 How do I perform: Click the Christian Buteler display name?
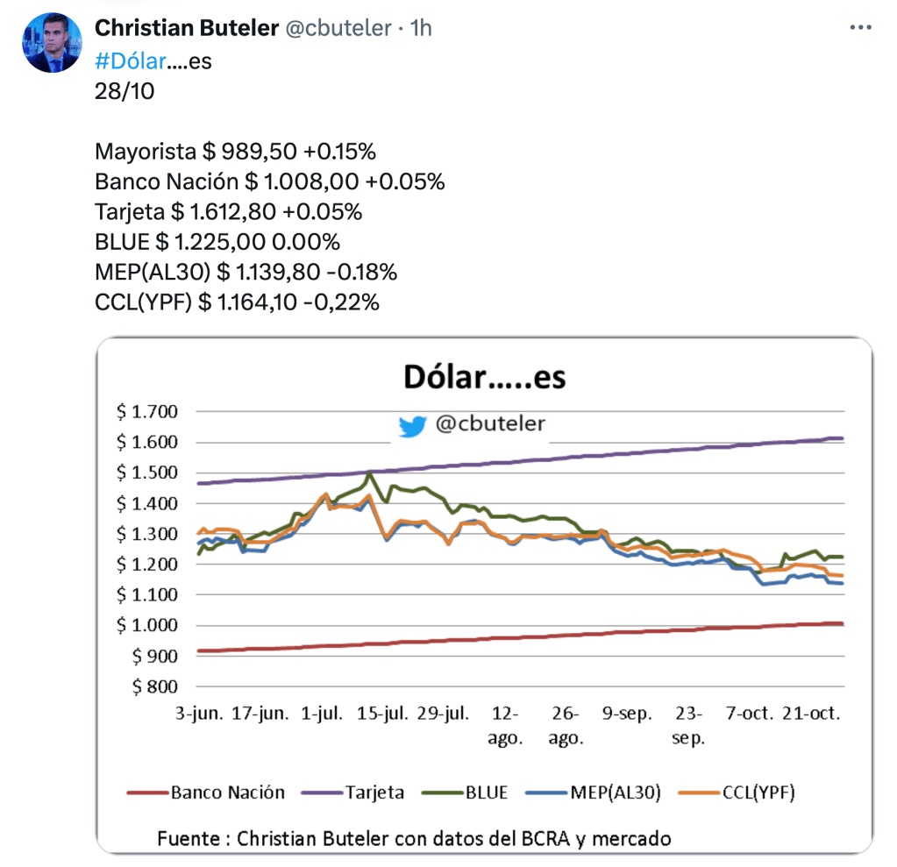pos(184,28)
